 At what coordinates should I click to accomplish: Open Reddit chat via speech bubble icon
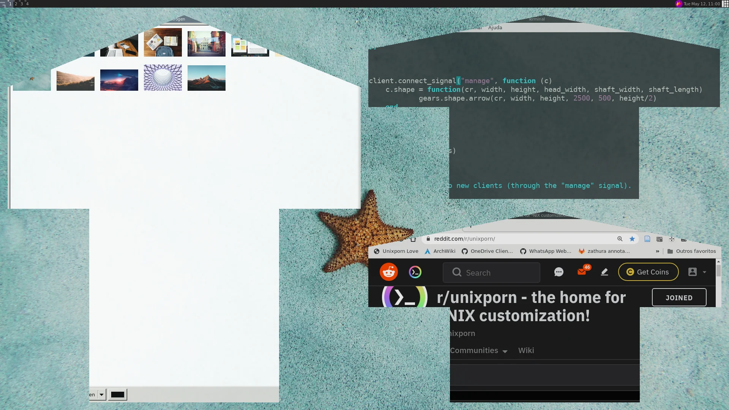[559, 272]
